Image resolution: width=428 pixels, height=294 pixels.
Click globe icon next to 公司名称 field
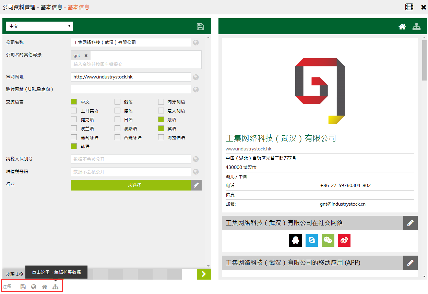196,43
